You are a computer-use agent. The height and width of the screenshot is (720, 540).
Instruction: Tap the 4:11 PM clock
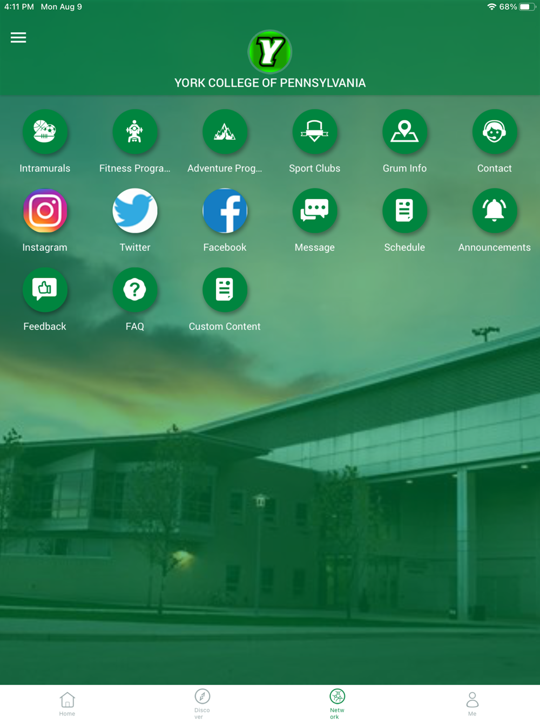tap(19, 7)
